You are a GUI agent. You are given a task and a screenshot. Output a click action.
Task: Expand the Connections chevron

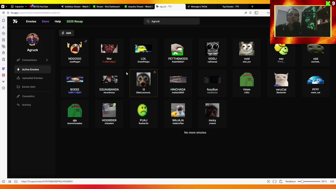(47, 60)
